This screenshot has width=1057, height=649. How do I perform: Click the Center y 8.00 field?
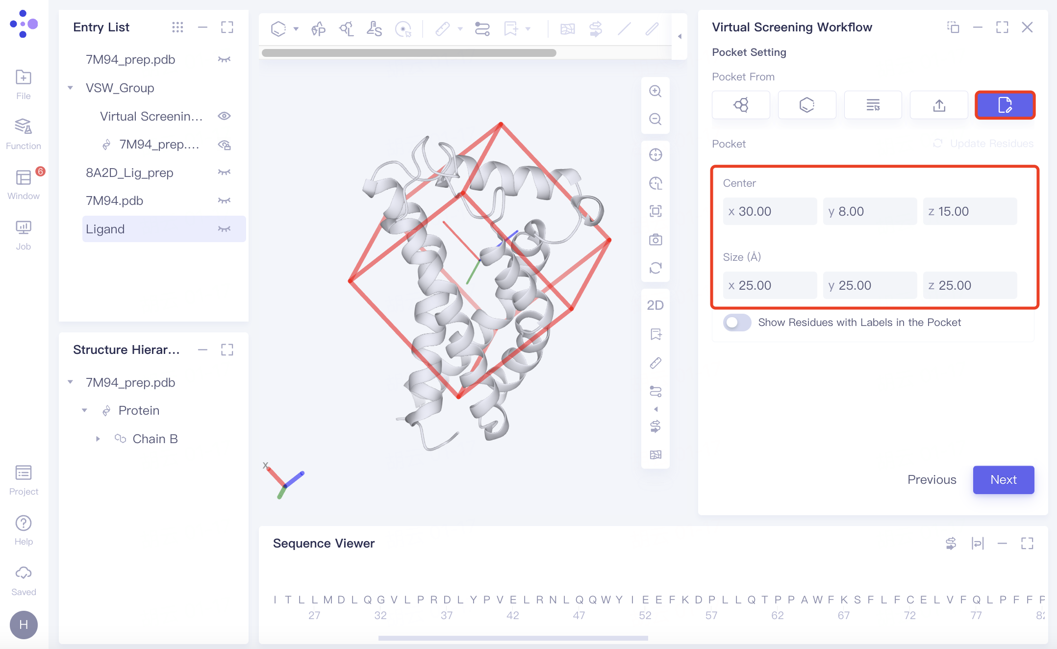[870, 211]
